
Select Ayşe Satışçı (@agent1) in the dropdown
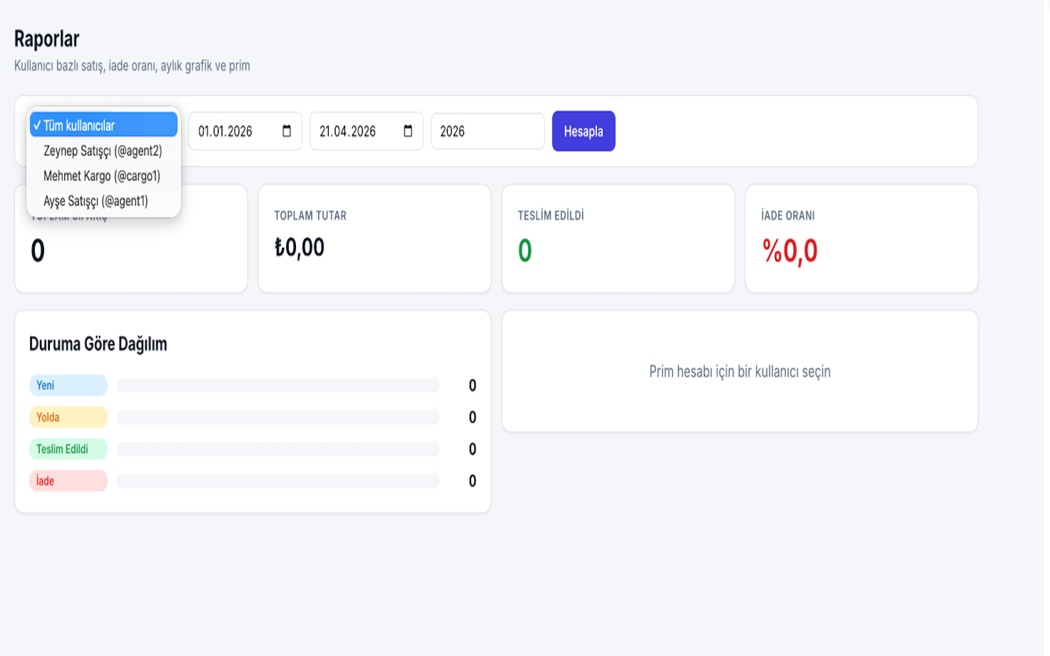96,201
